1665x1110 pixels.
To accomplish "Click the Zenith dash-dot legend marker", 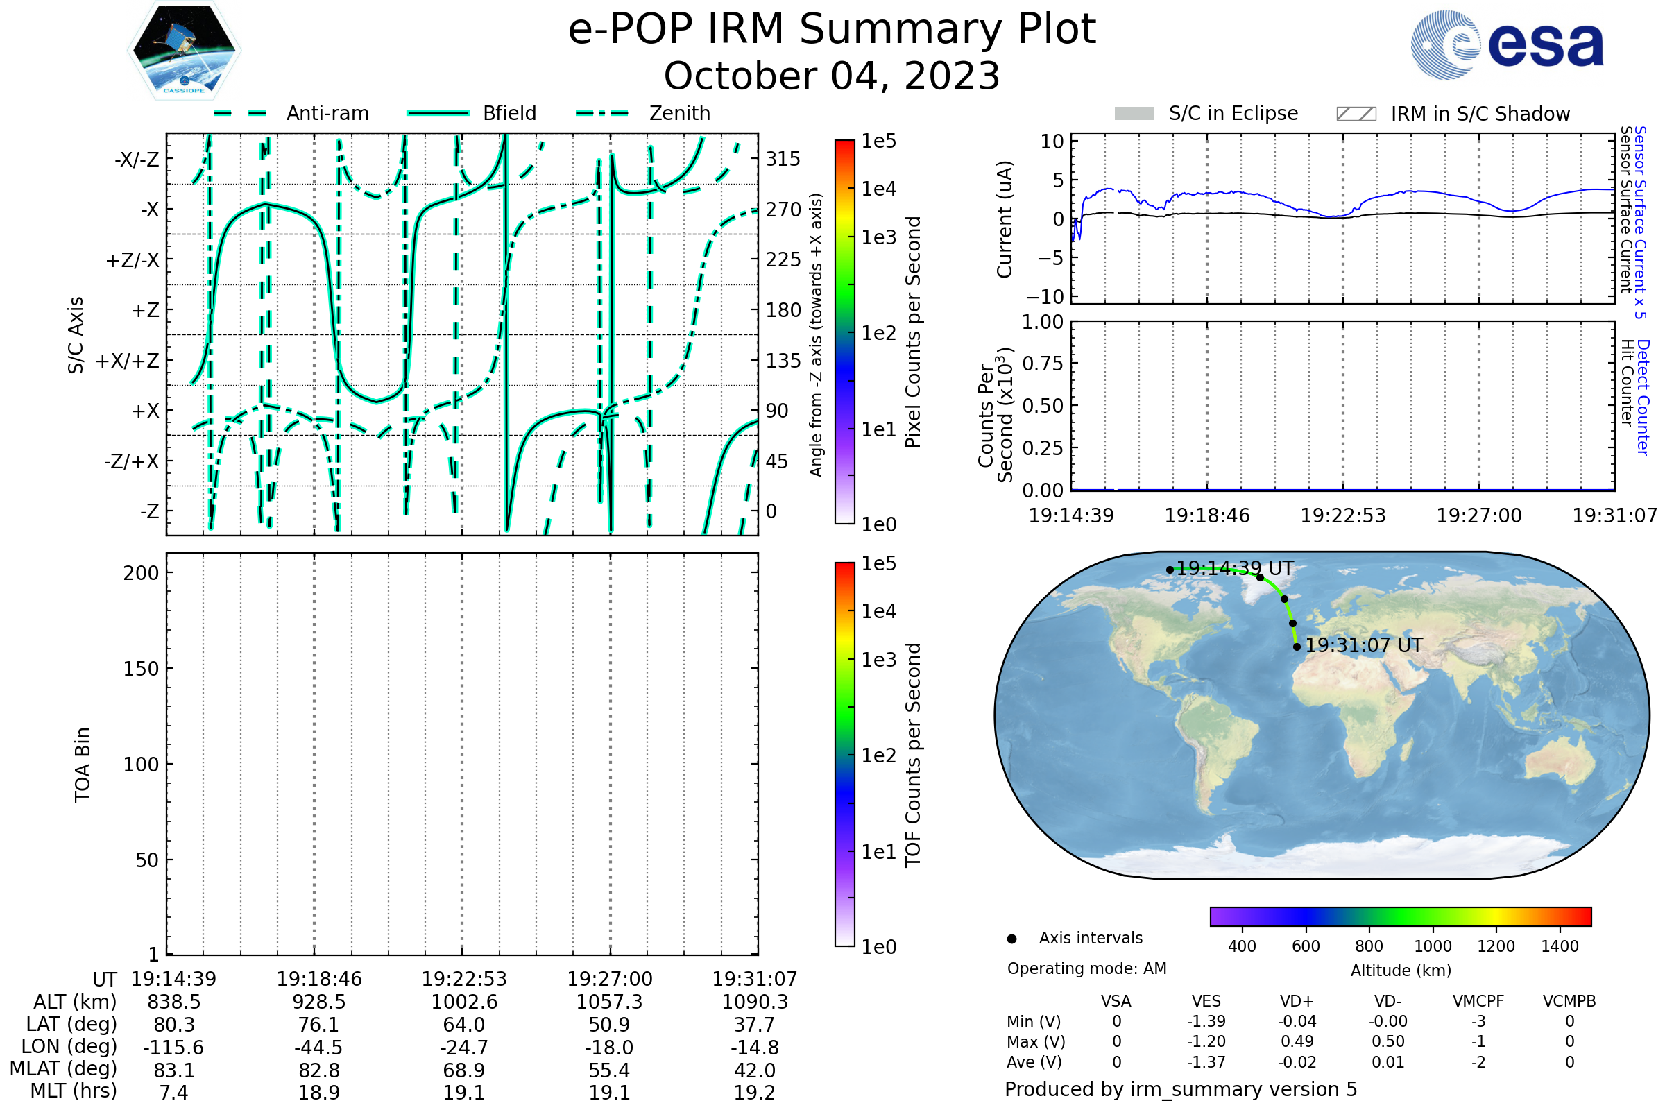I will 602,113.
